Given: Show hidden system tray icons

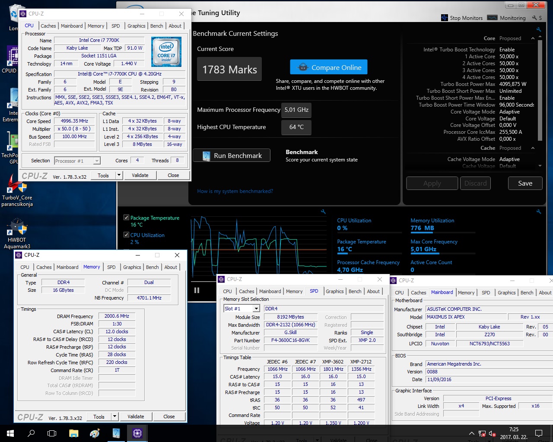Looking at the screenshot, I should tap(471, 433).
